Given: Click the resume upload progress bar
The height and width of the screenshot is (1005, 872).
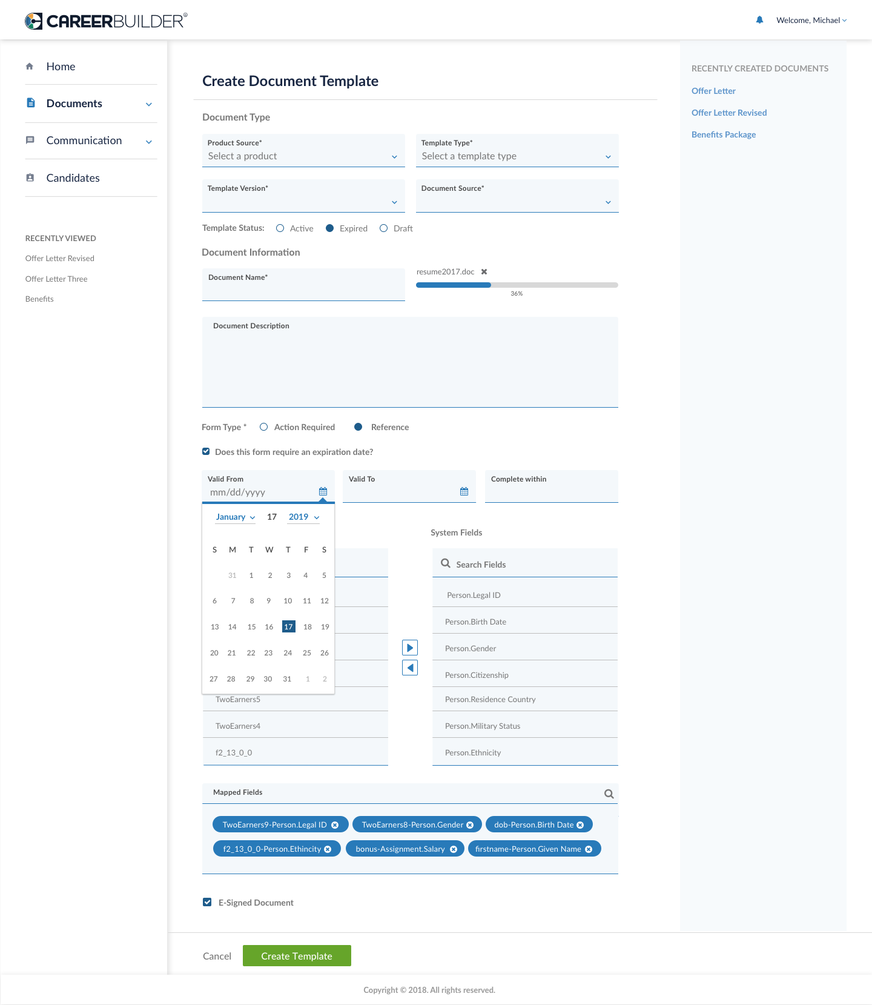Looking at the screenshot, I should click(x=517, y=285).
